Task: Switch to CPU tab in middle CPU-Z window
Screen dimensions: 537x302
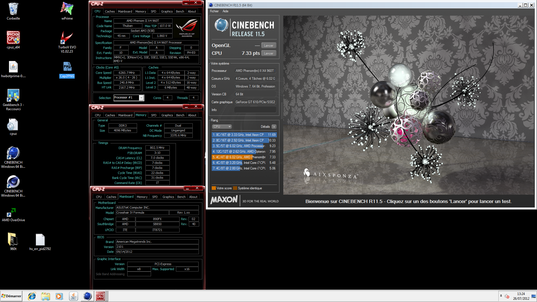Action: tap(98, 115)
